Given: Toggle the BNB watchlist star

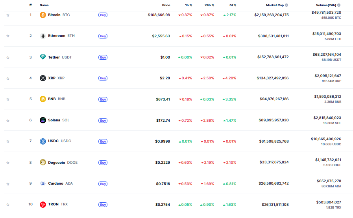Looking at the screenshot, I should [x=8, y=99].
